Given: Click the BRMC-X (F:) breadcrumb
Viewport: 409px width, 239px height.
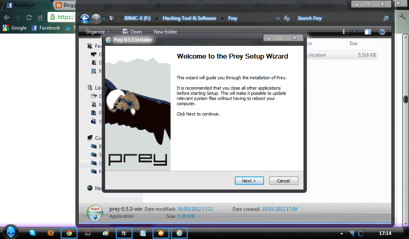Looking at the screenshot, I should pyautogui.click(x=137, y=18).
